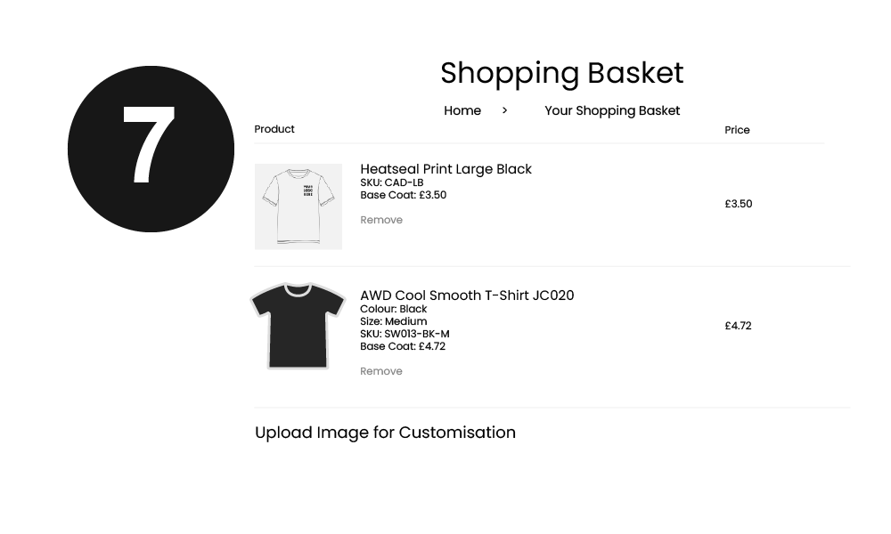This screenshot has width=891, height=534.
Task: Click the black circle number 7 badge
Action: 151,149
